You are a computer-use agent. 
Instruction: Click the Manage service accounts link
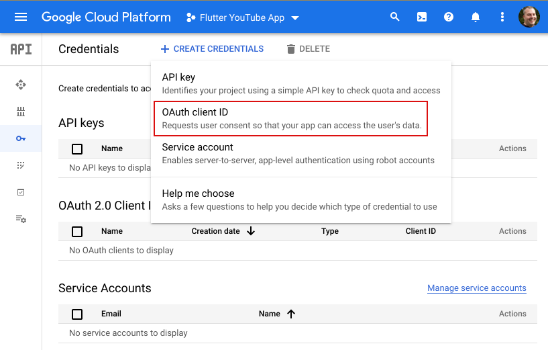(x=476, y=288)
